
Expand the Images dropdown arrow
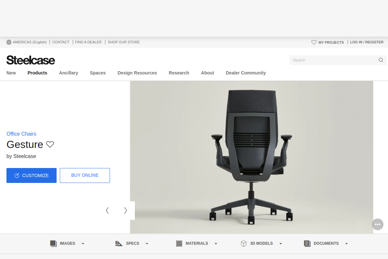[x=83, y=244]
